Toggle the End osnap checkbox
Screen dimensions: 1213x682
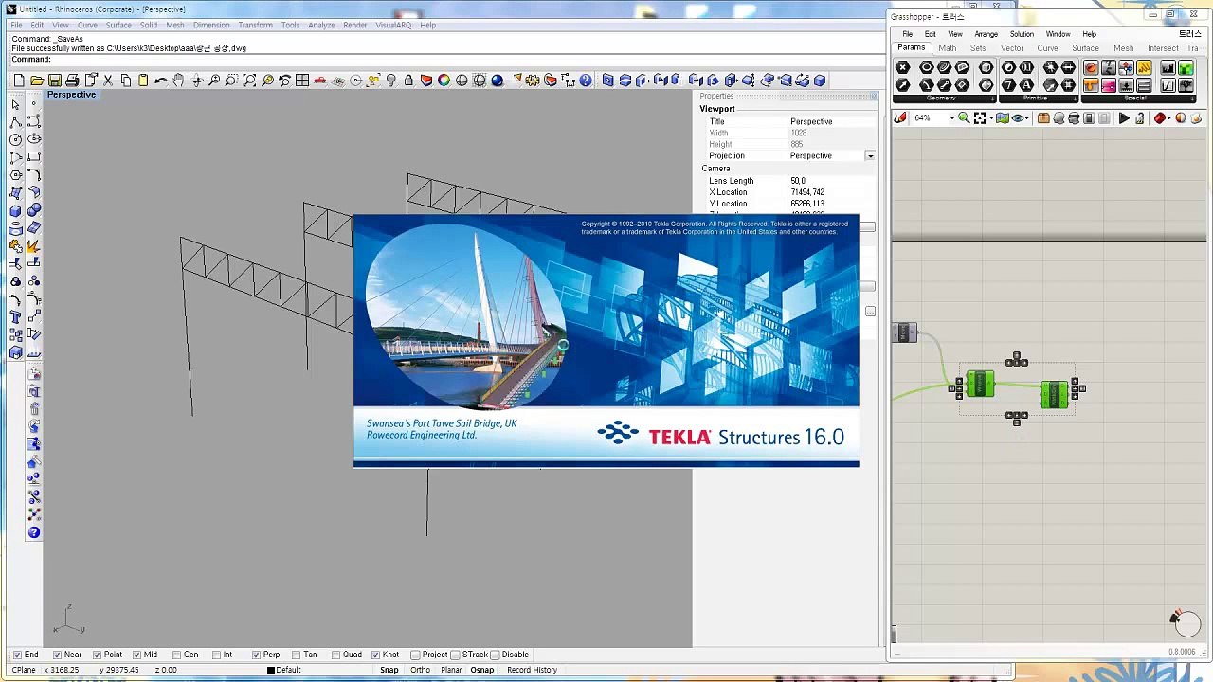tap(18, 655)
